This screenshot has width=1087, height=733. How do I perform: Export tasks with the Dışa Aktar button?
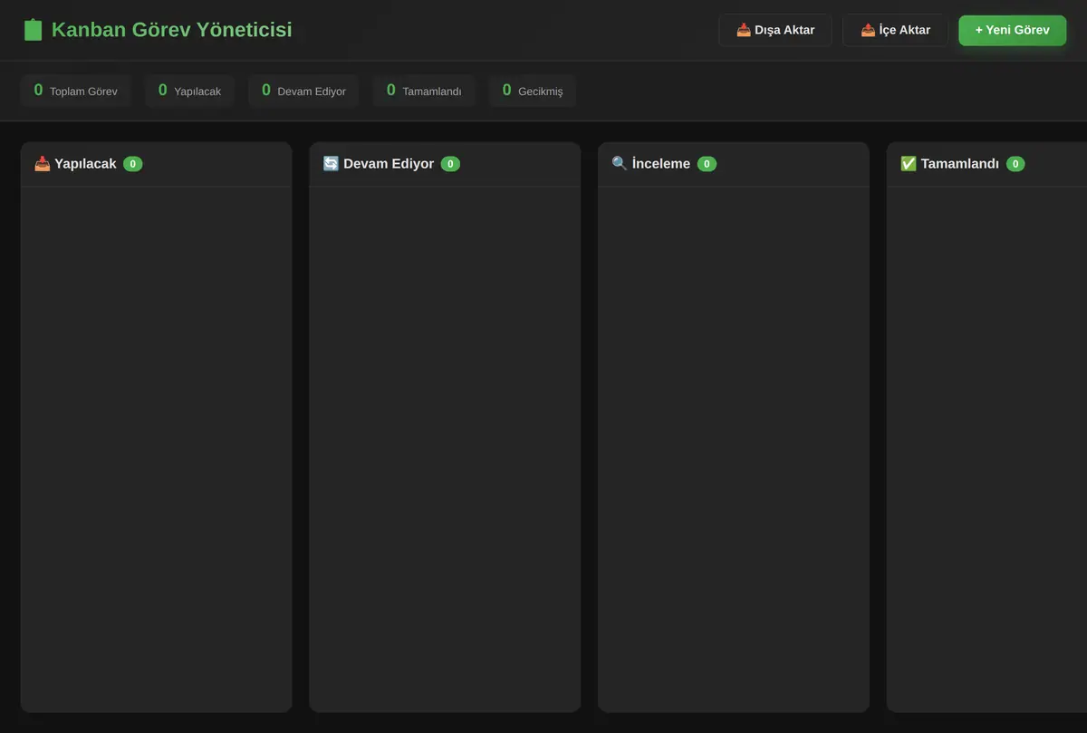(775, 30)
